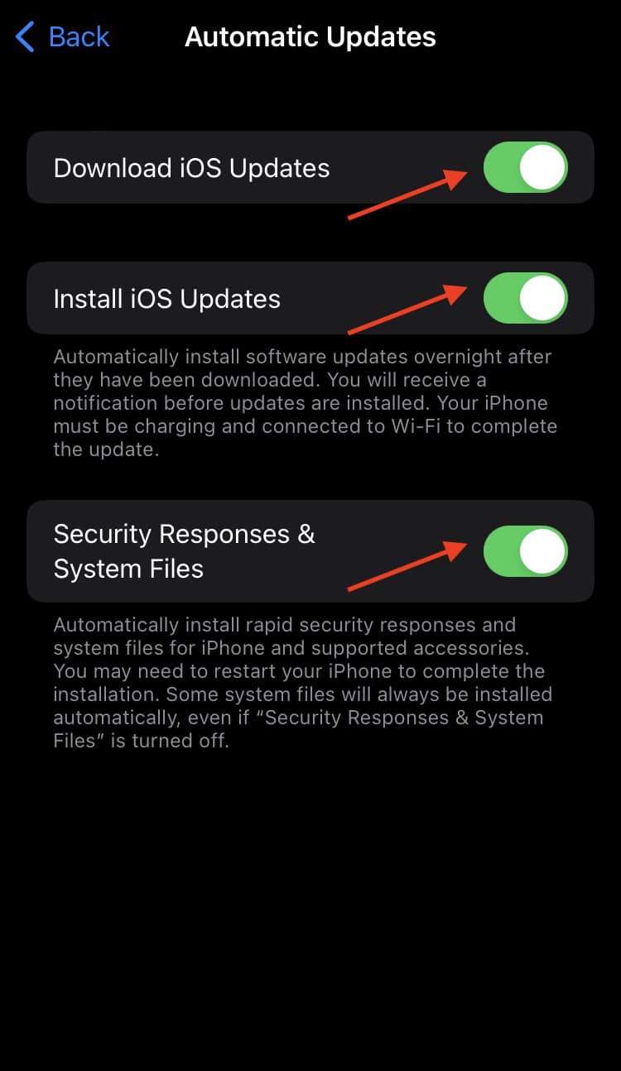
Task: Go back using the Back text
Action: coord(79,37)
